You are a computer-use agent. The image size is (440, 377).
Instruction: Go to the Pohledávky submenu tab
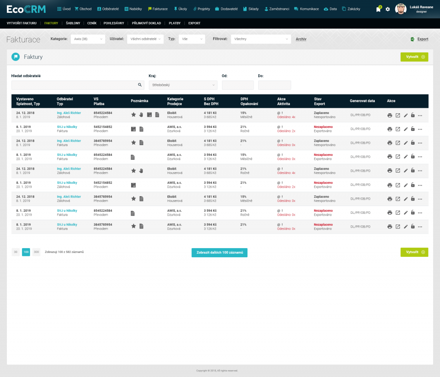tap(113, 23)
